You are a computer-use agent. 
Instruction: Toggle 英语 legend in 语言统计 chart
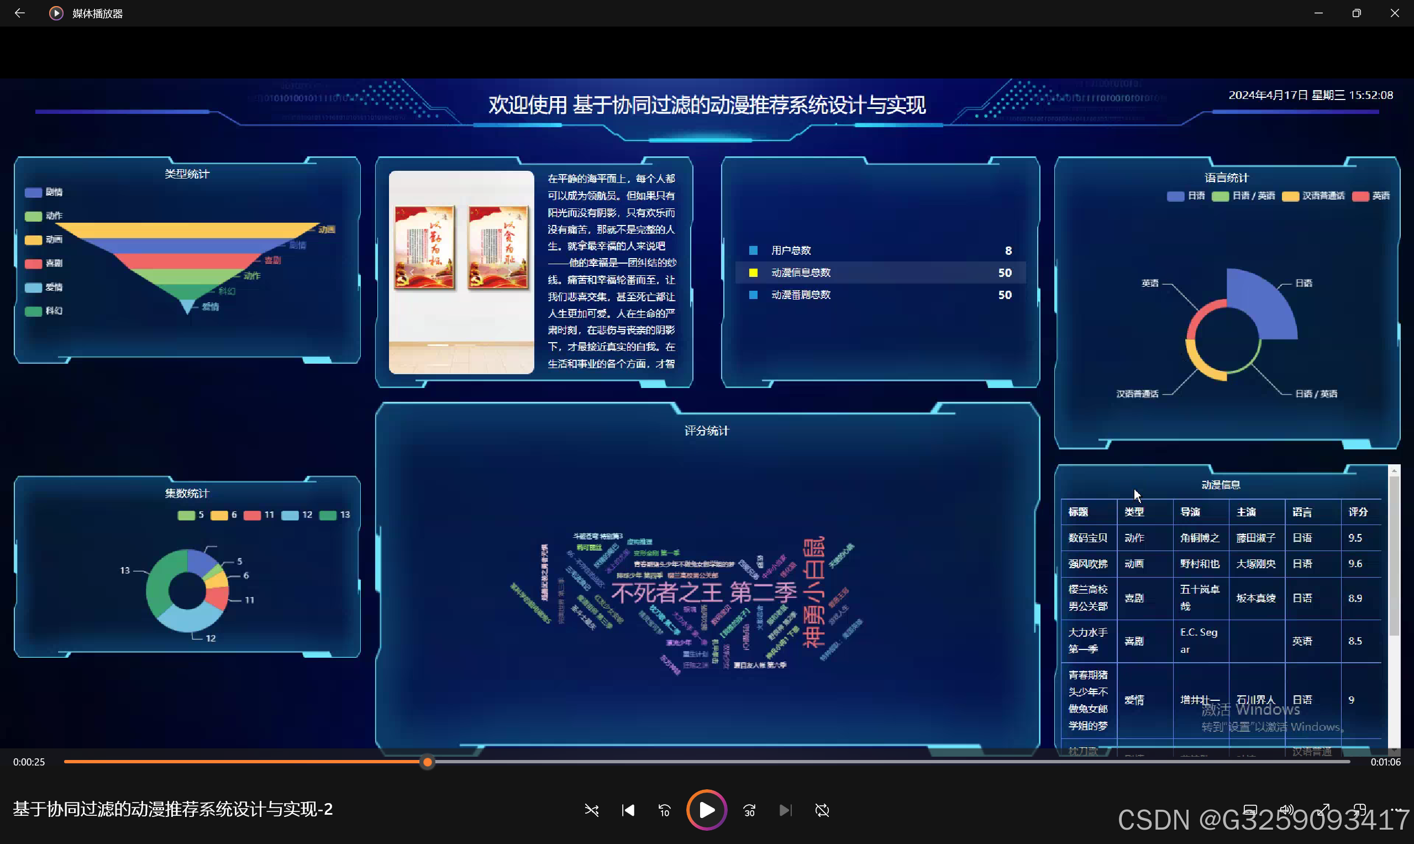(1370, 196)
